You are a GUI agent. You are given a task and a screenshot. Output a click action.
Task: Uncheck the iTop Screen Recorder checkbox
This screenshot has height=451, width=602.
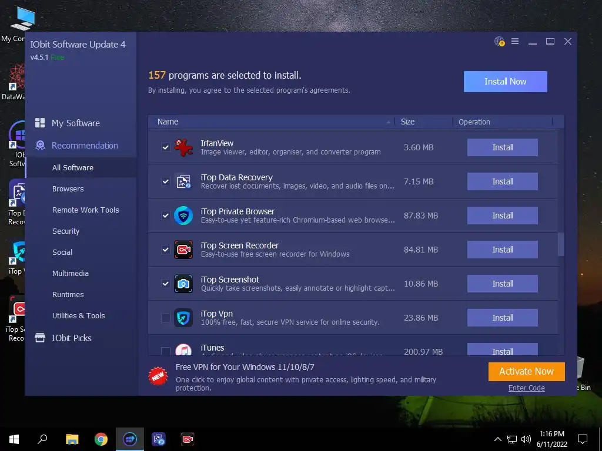pos(165,250)
